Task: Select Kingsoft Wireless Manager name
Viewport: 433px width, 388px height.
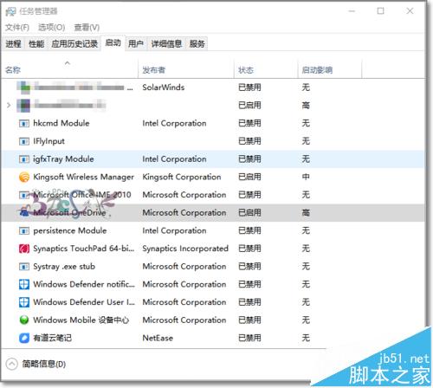Action: click(83, 177)
